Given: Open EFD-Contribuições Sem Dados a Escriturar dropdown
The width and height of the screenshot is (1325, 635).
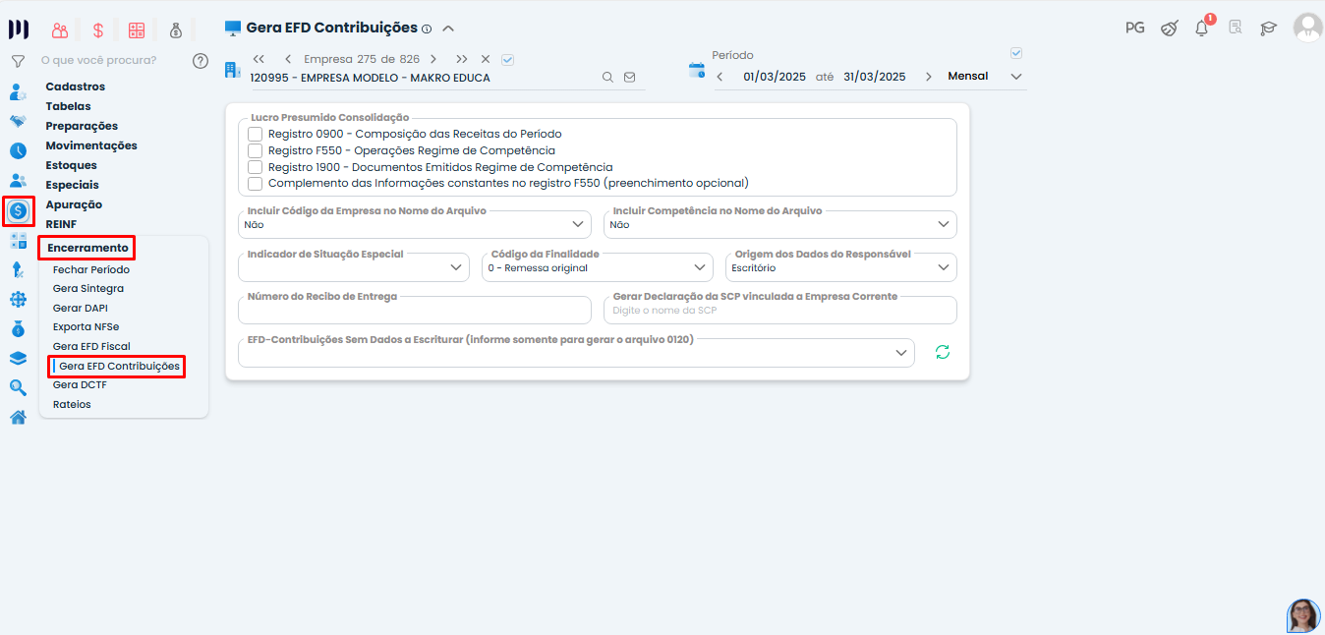Looking at the screenshot, I should (576, 353).
